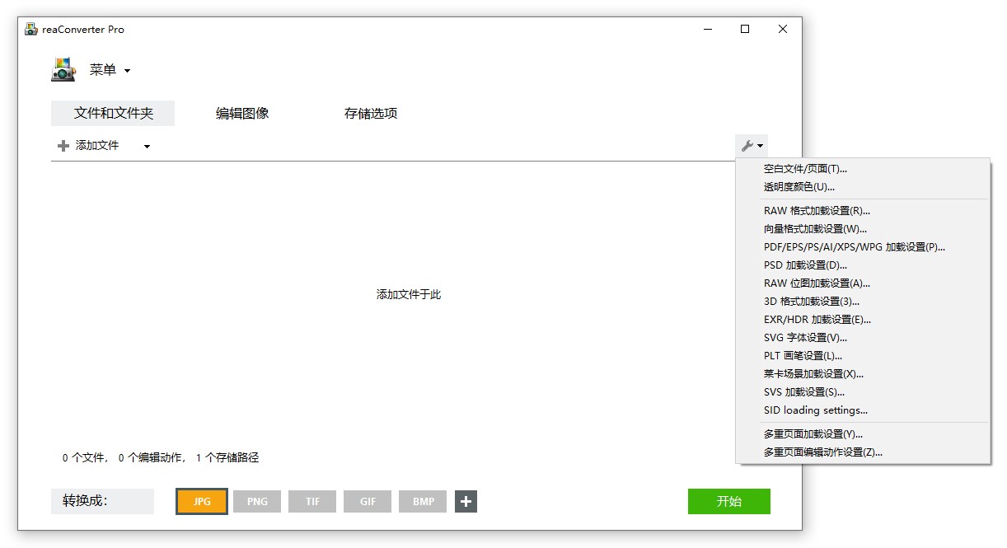Open 3D 格式加载设置(3)...
This screenshot has height=548, width=1007.
pos(864,302)
